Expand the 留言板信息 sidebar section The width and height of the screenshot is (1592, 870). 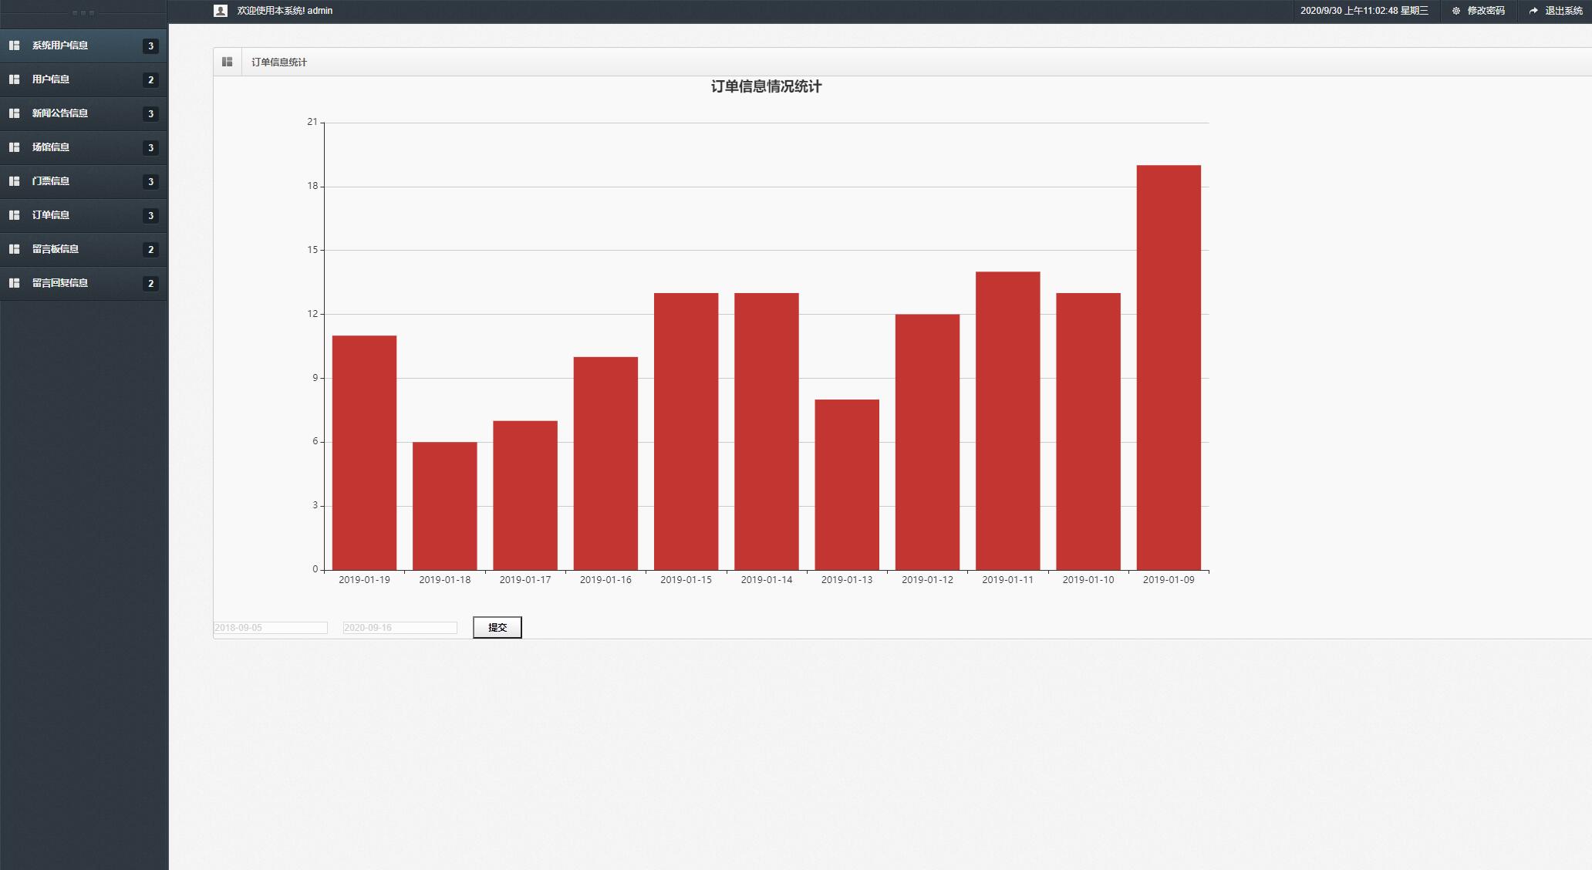[56, 249]
